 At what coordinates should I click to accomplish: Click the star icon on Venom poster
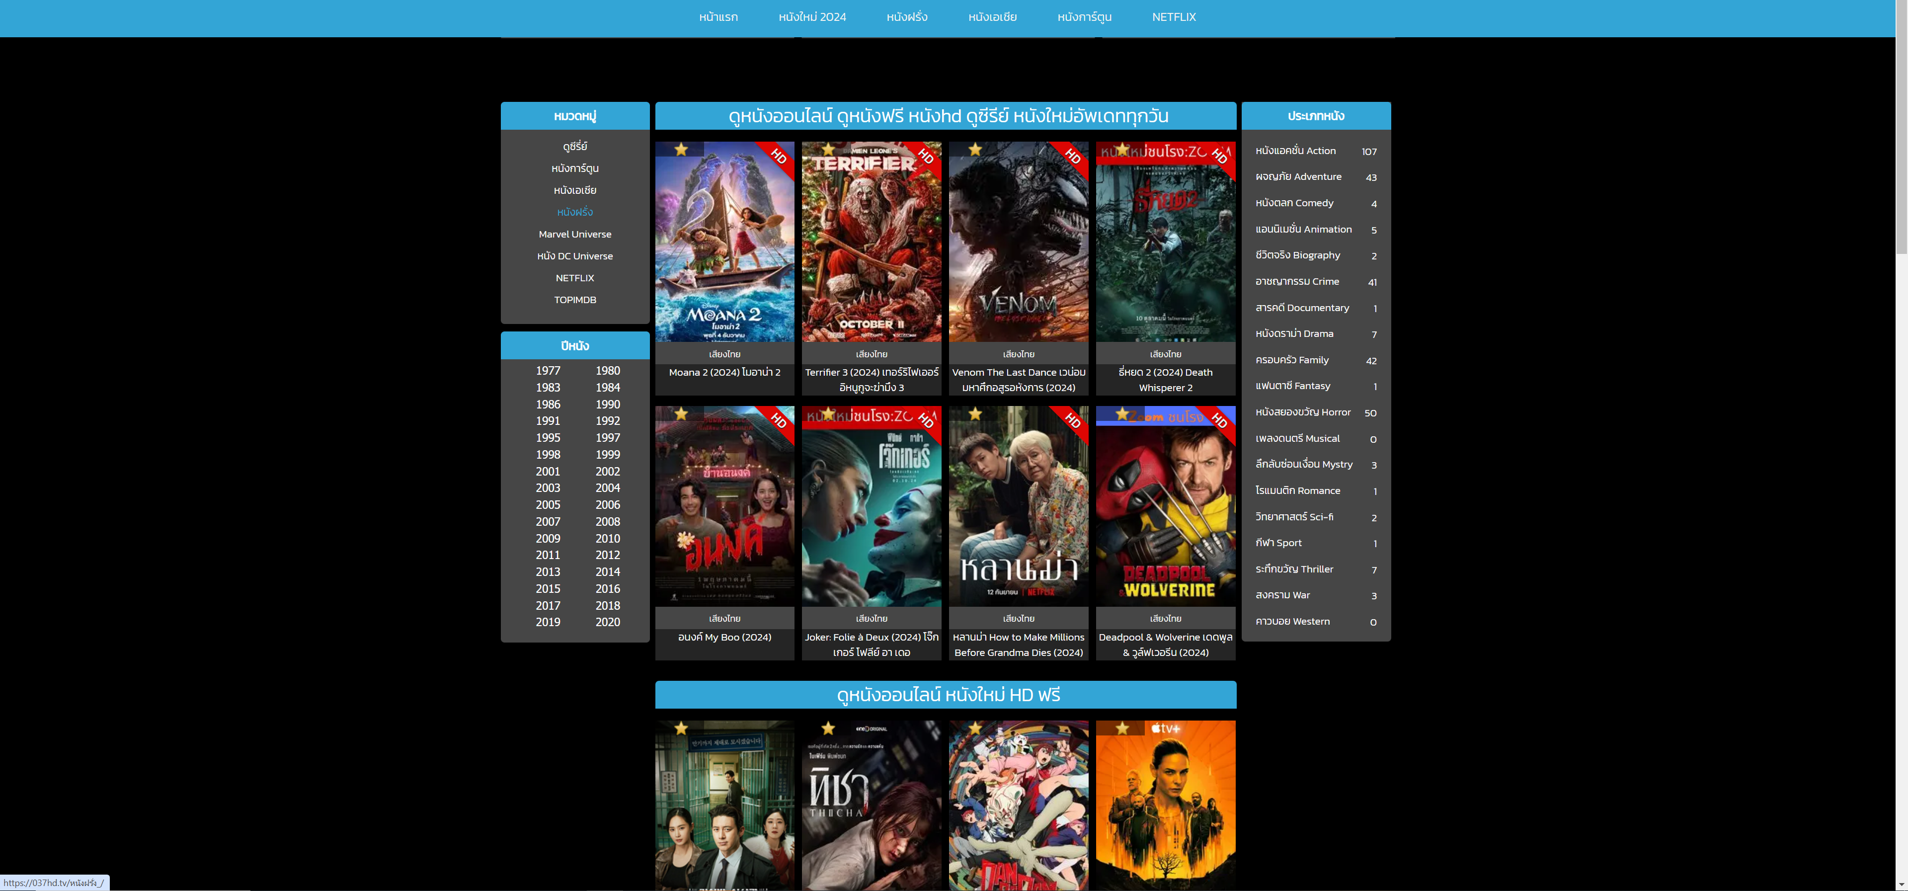pyautogui.click(x=975, y=150)
